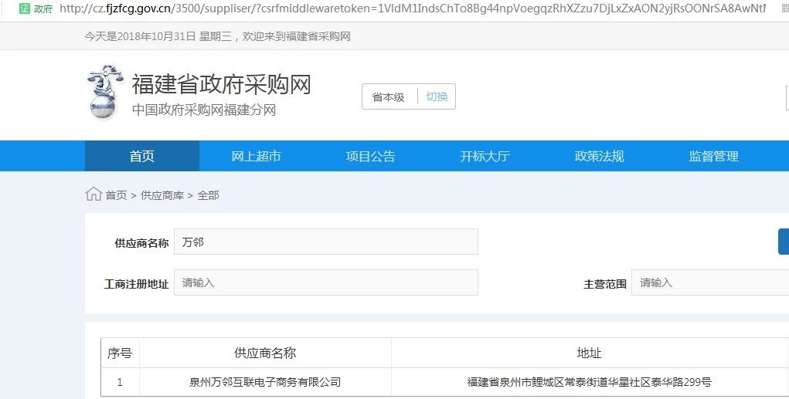This screenshot has height=399, width=789.
Task: Click 全部 breadcrumb item
Action: coord(209,195)
